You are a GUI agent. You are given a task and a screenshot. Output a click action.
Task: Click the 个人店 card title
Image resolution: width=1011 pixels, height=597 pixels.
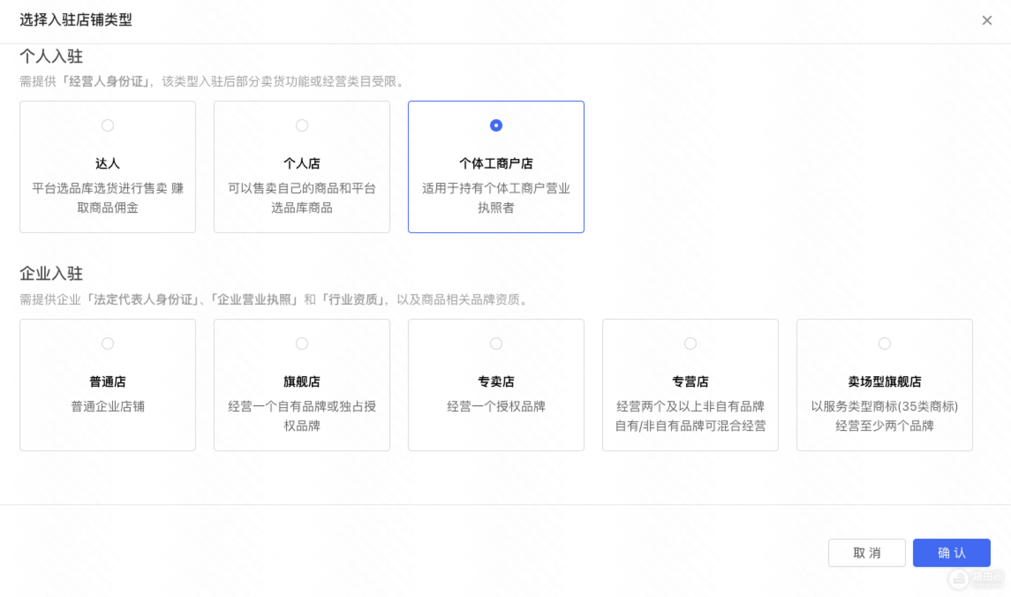point(302,163)
